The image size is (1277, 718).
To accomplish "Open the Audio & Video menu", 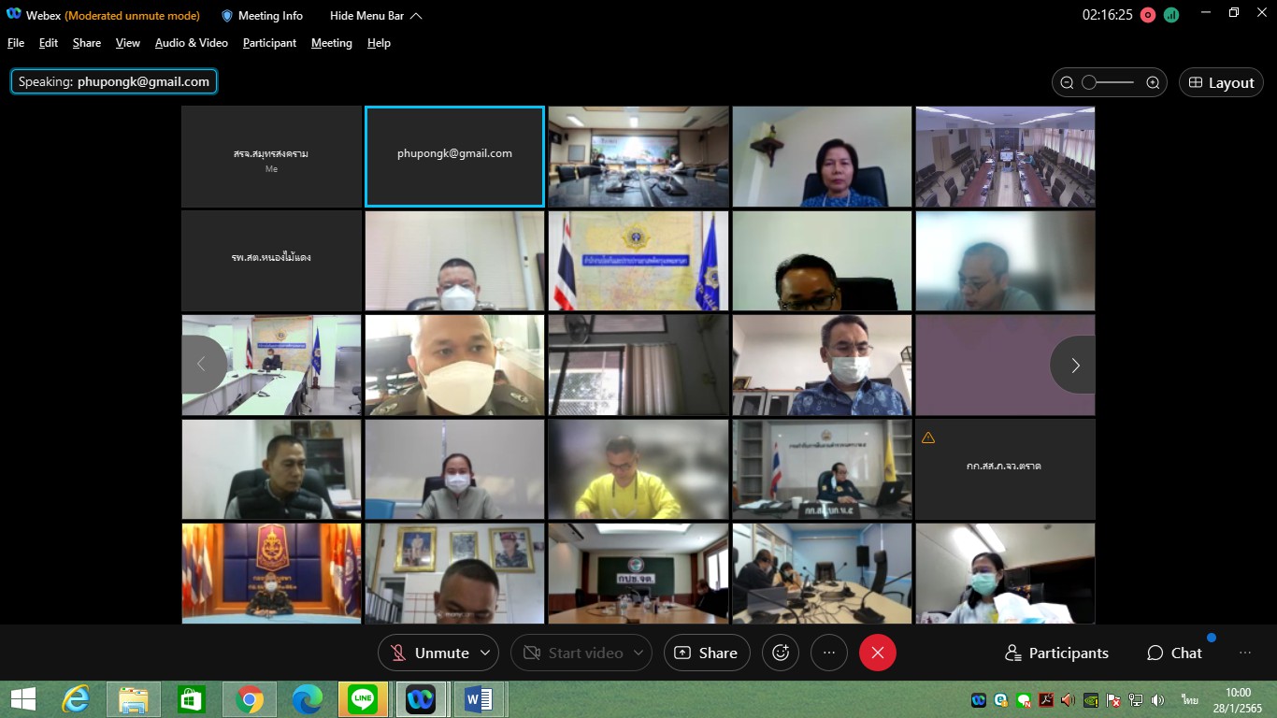I will 191,43.
